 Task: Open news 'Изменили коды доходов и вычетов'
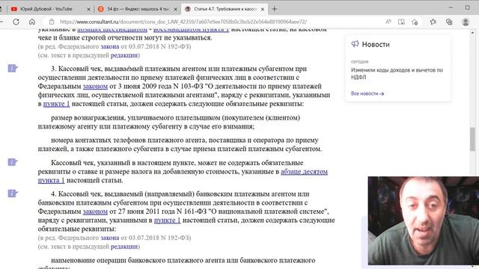(x=397, y=73)
